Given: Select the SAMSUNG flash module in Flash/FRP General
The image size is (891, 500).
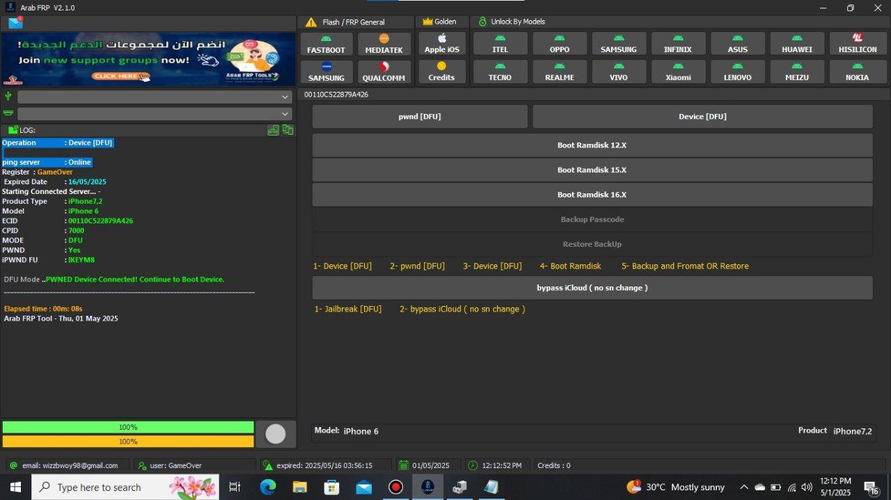Looking at the screenshot, I should coord(326,72).
